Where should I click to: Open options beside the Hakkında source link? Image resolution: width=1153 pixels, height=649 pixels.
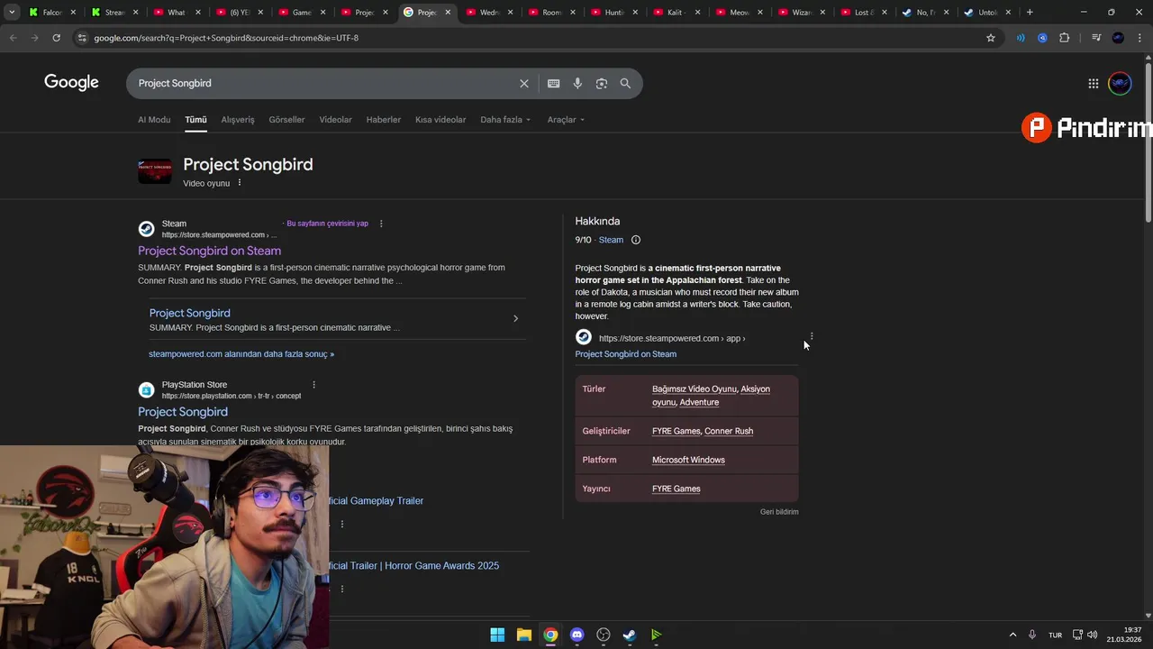pos(812,336)
